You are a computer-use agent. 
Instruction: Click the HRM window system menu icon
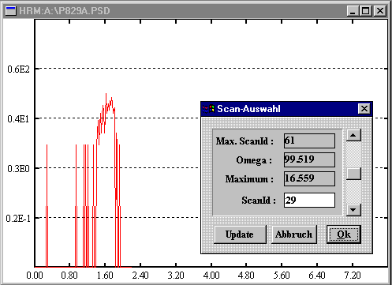pos(11,11)
